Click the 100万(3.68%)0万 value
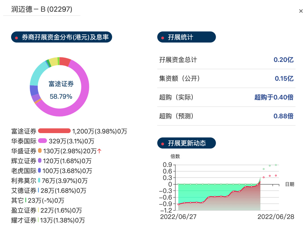 [67, 171]
